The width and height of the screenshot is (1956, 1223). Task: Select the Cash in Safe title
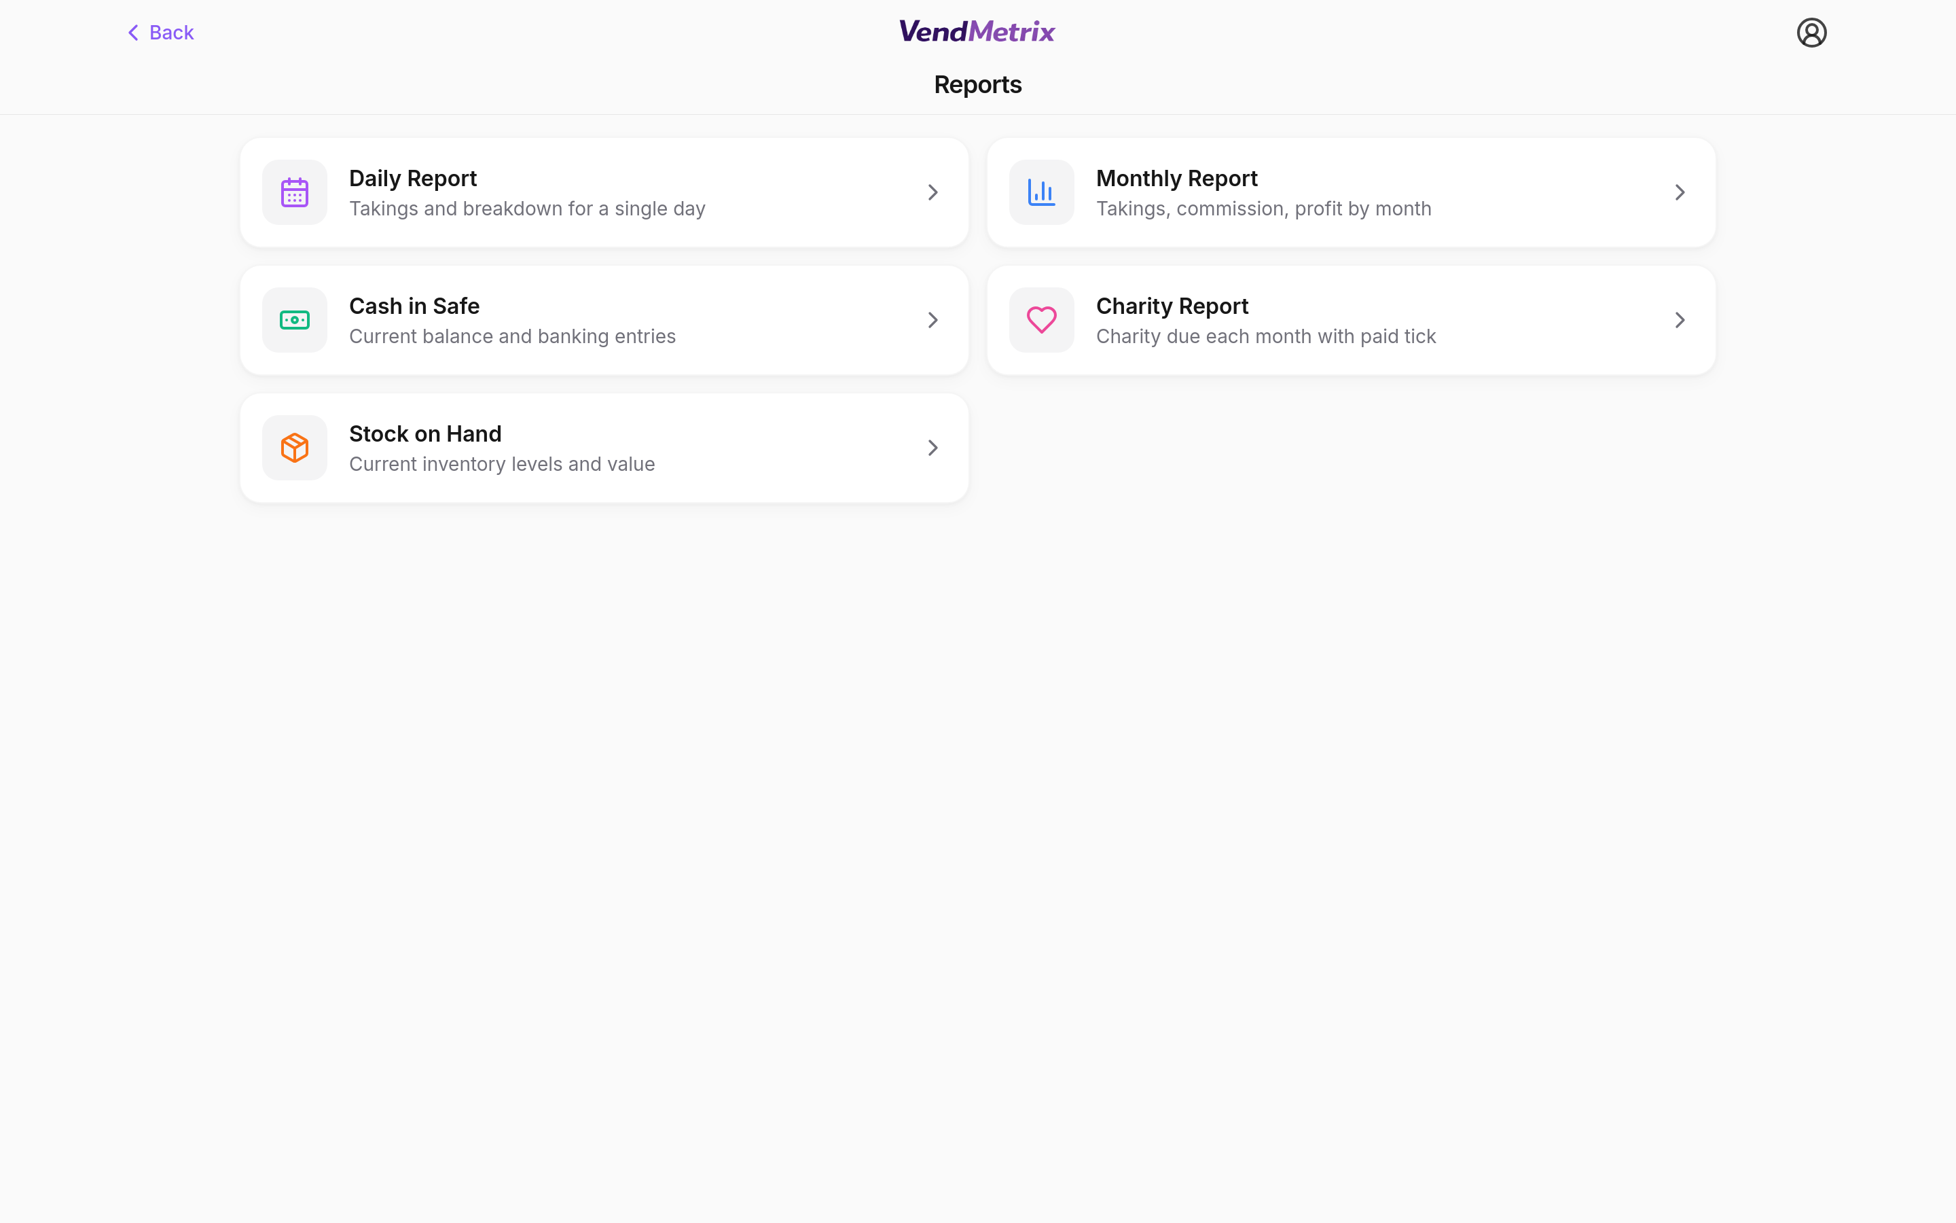click(414, 306)
